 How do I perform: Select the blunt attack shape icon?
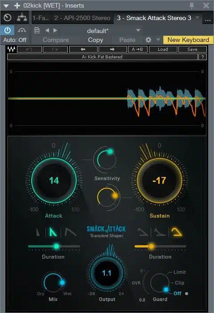click(70, 232)
